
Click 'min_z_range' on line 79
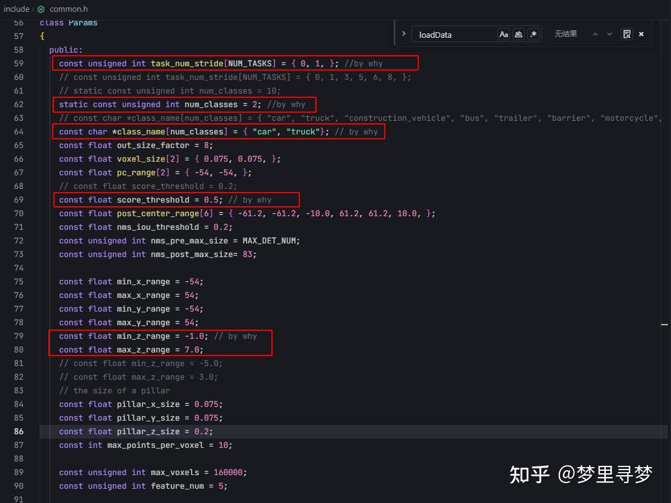click(x=143, y=336)
